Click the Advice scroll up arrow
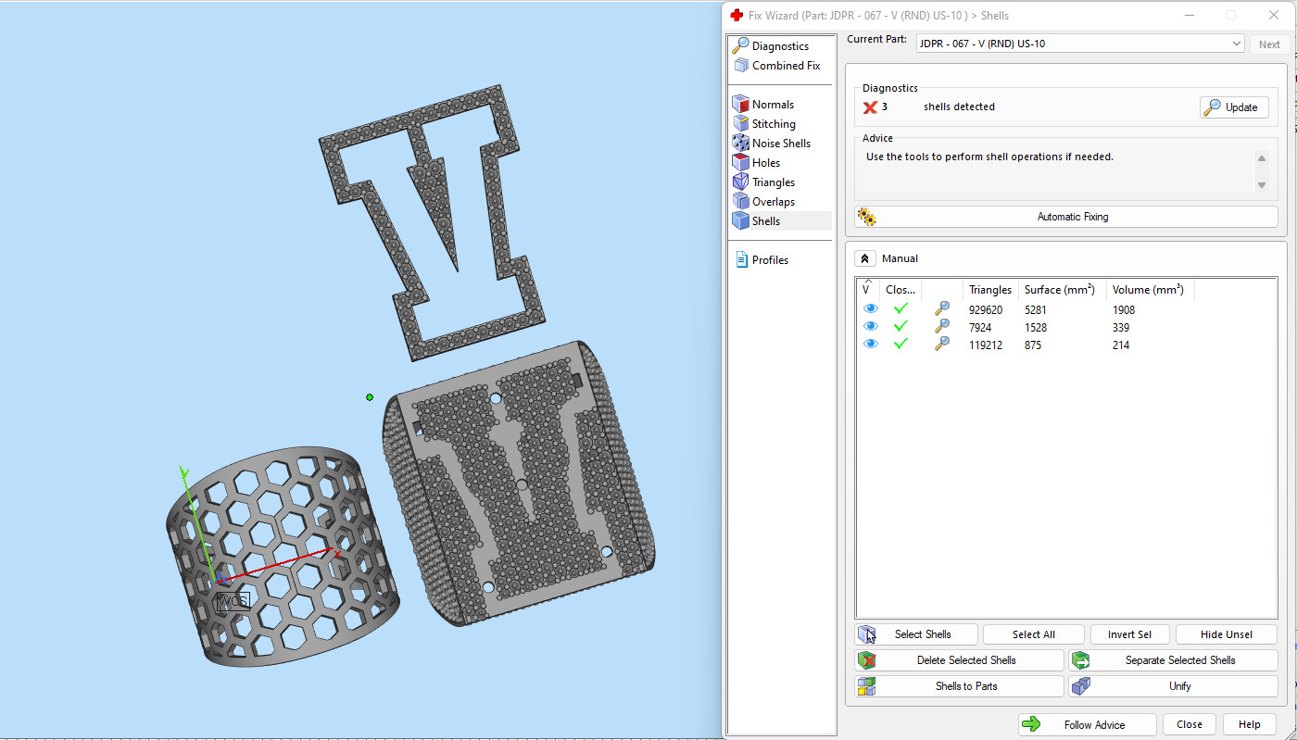This screenshot has width=1297, height=740. 1261,157
